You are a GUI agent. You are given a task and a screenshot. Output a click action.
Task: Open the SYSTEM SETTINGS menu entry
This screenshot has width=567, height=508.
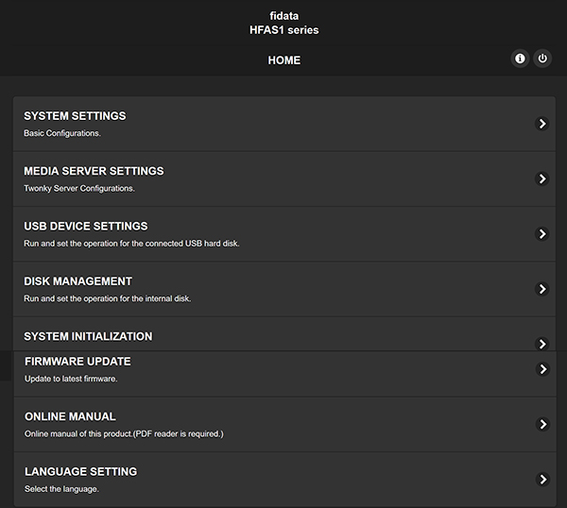click(x=284, y=124)
